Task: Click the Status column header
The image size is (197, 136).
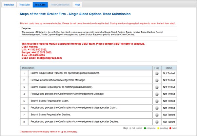Action: tap(169, 68)
